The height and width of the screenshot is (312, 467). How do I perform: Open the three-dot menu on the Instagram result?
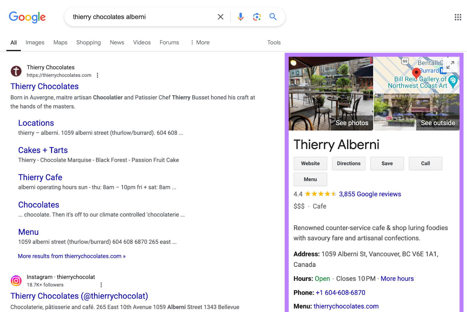coord(101,285)
